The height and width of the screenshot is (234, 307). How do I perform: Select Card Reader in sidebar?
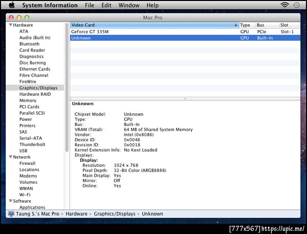pyautogui.click(x=32, y=50)
